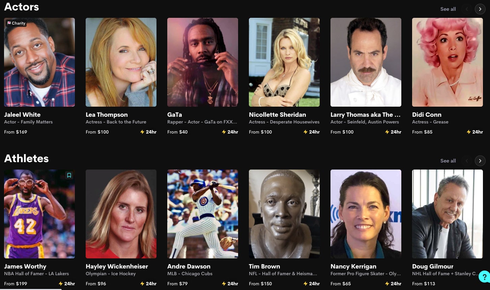490x290 pixels.
Task: Advance the Actors carousel with right arrow
Action: click(480, 9)
